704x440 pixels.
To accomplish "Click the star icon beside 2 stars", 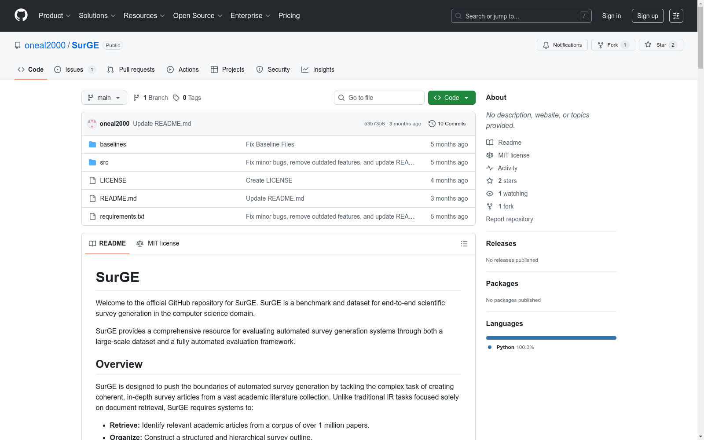I will coord(490,181).
